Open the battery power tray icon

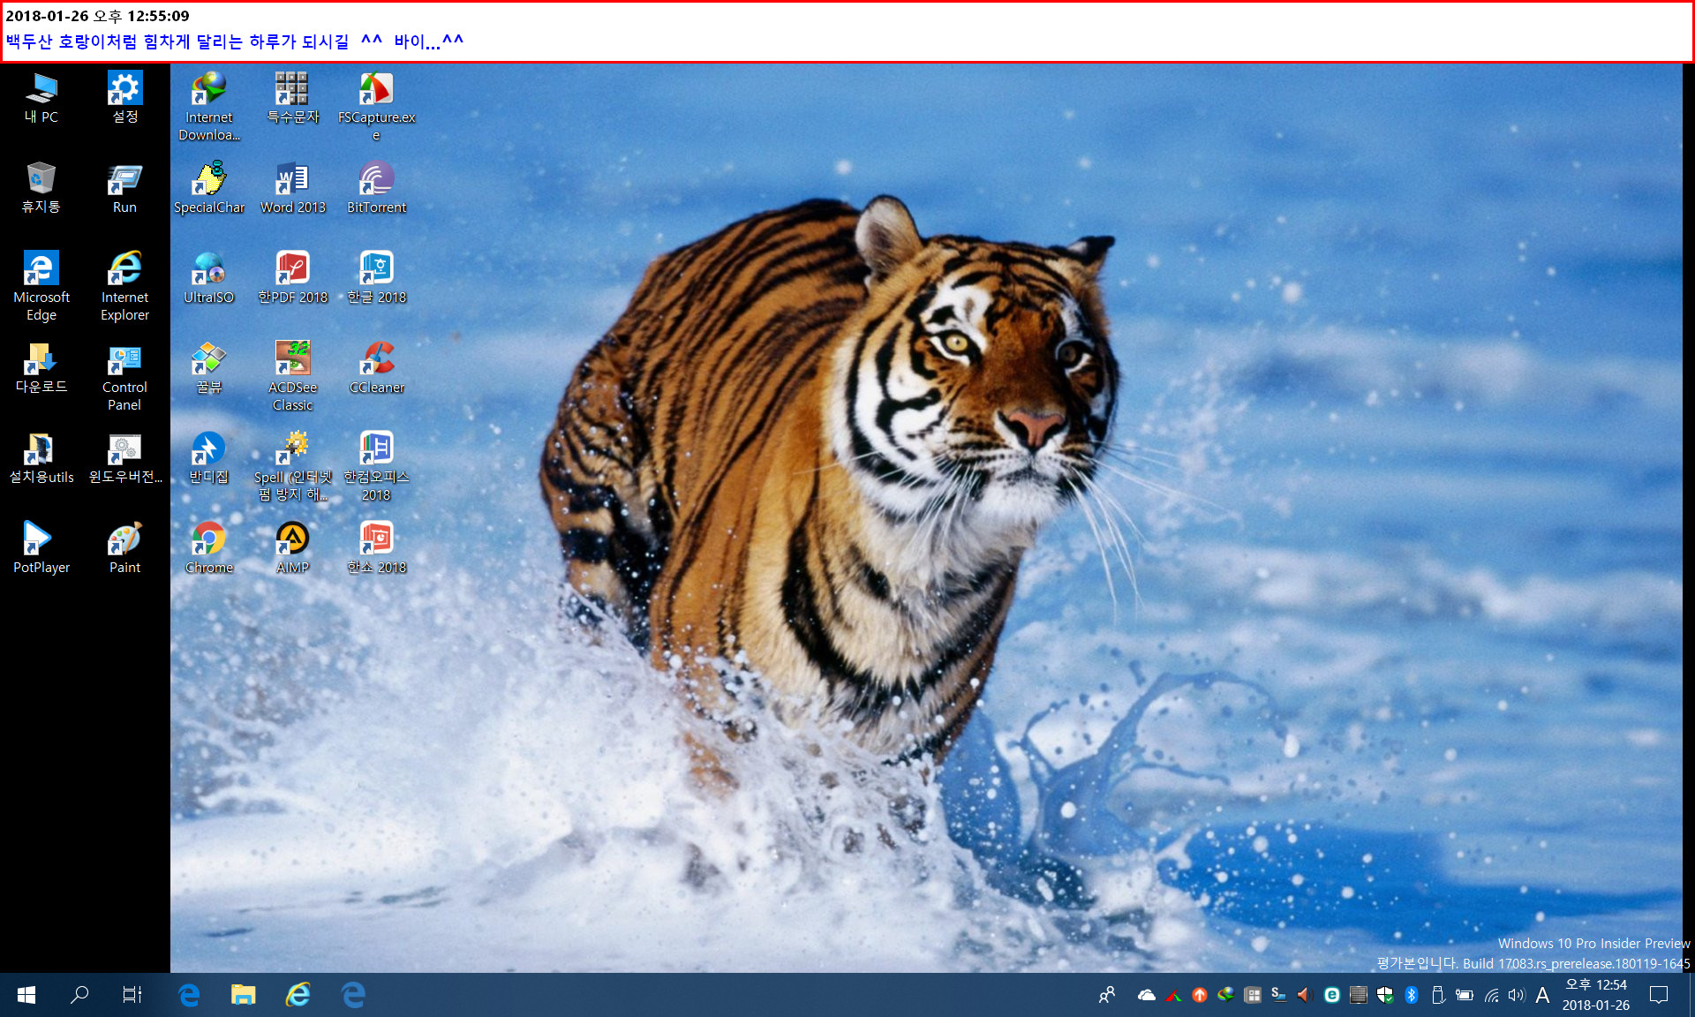1465,995
